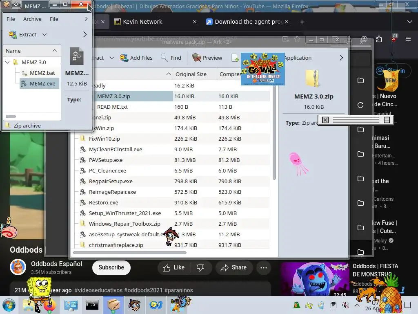This screenshot has height=314, width=418.
Task: Click the Timmy Turner taskbar icon
Action: (x=134, y=305)
